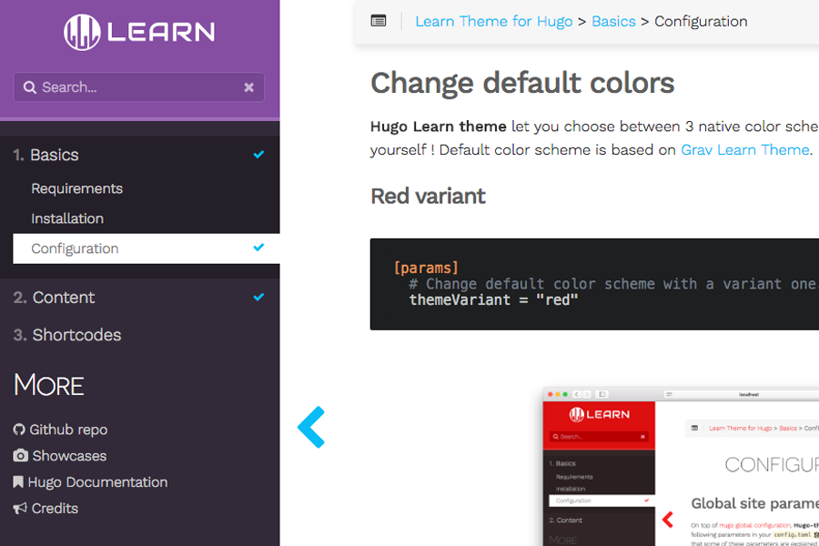Open the Installation page in sidebar
819x546 pixels.
[x=67, y=218]
